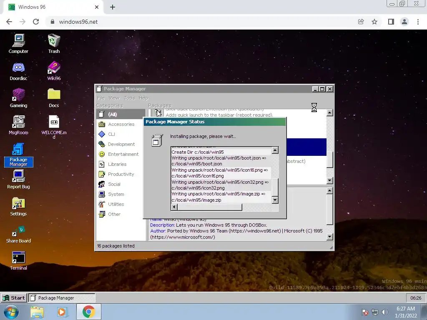Image resolution: width=427 pixels, height=320 pixels.
Task: Open File Explorer from Windows taskbar
Action: click(x=37, y=312)
